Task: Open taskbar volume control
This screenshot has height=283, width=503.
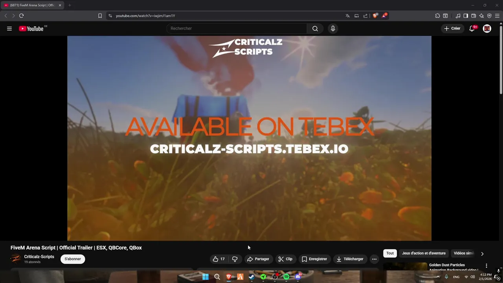Action: pos(472,277)
